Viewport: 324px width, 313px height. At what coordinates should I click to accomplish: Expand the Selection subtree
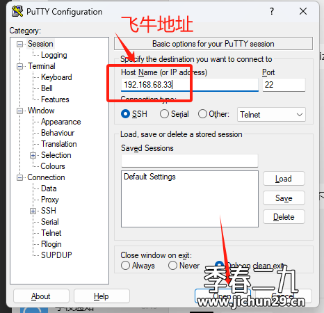[x=33, y=155]
